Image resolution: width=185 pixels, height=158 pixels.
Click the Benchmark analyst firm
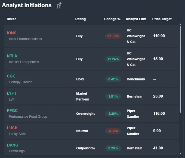click(136, 79)
